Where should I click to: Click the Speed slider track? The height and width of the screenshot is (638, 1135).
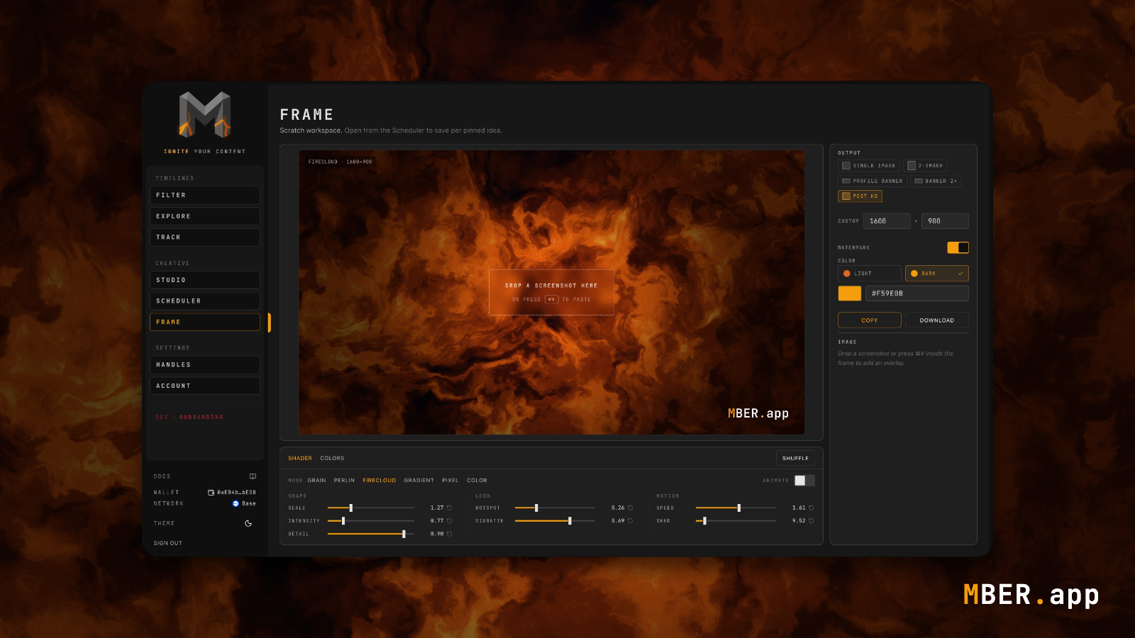point(736,508)
